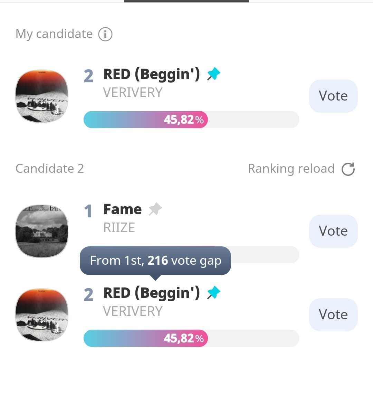373x396 pixels.
Task: Pin the Fame candidate by RIIZE
Action: coord(155,209)
